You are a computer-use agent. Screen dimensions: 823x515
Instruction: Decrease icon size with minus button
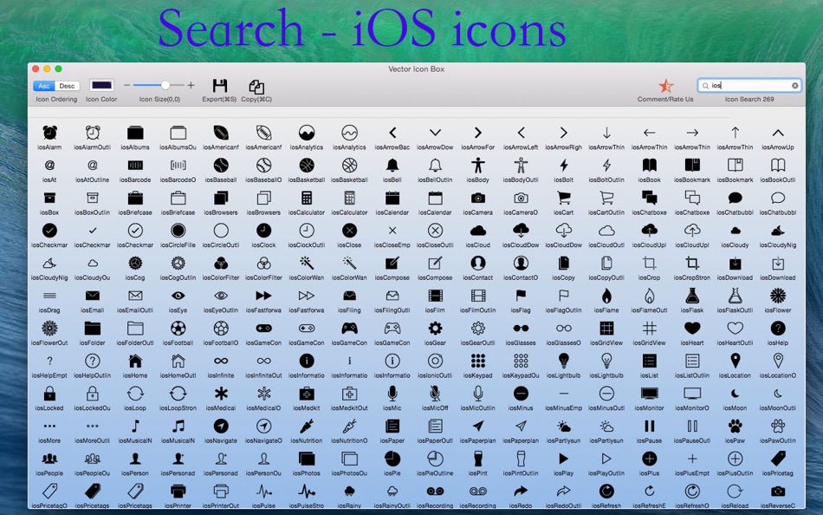[126, 85]
